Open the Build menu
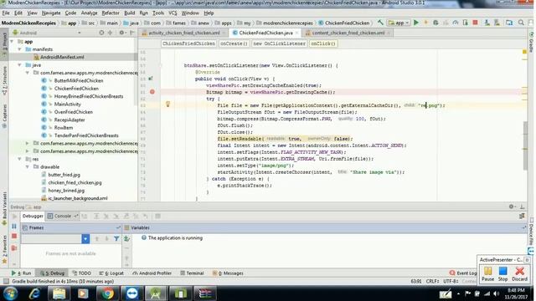This screenshot has width=536, height=301. pyautogui.click(x=129, y=13)
